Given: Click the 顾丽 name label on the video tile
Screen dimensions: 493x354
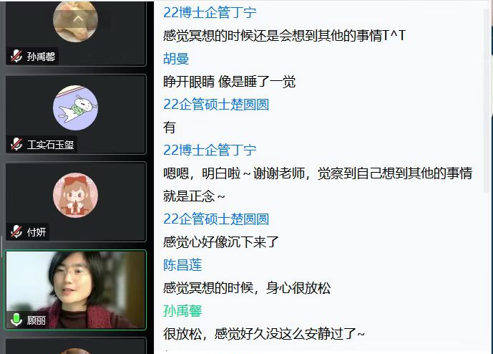Looking at the screenshot, I should coord(36,320).
